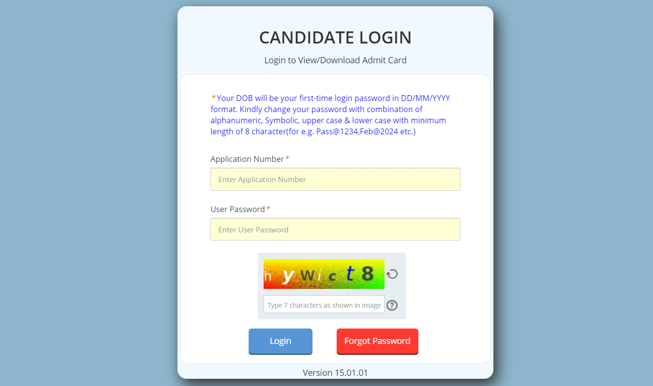Click the 'Login to View/Download Admit Card' subtitle

pyautogui.click(x=335, y=60)
